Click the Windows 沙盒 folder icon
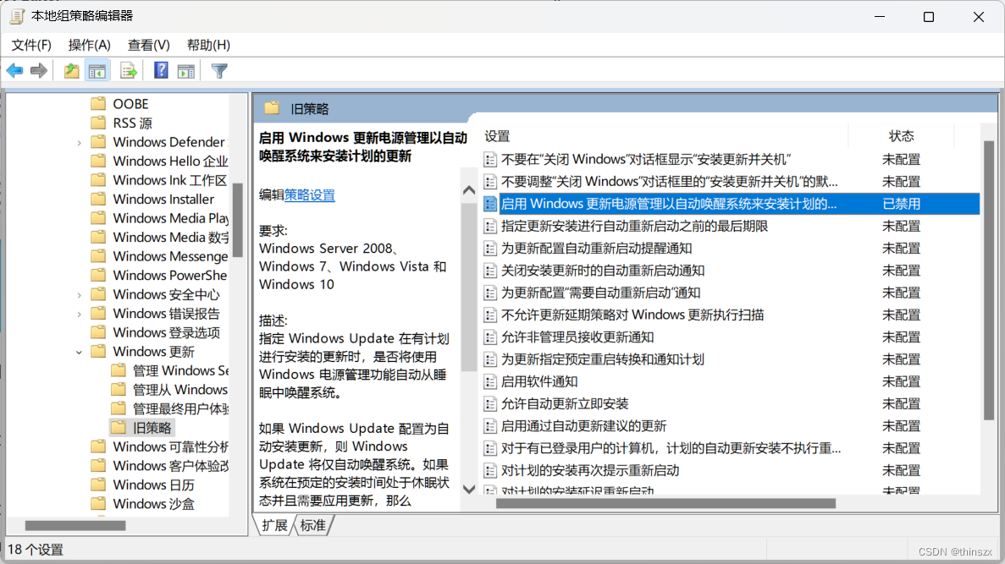This screenshot has width=1005, height=564. pos(98,503)
